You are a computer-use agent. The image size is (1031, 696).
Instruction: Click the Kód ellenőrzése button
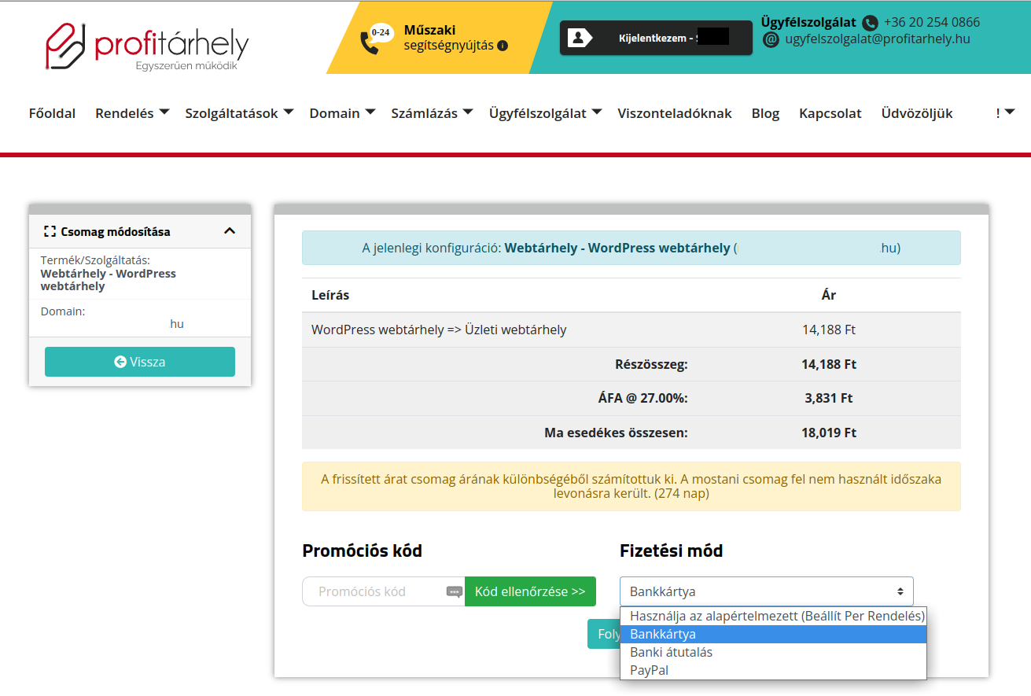click(x=530, y=591)
